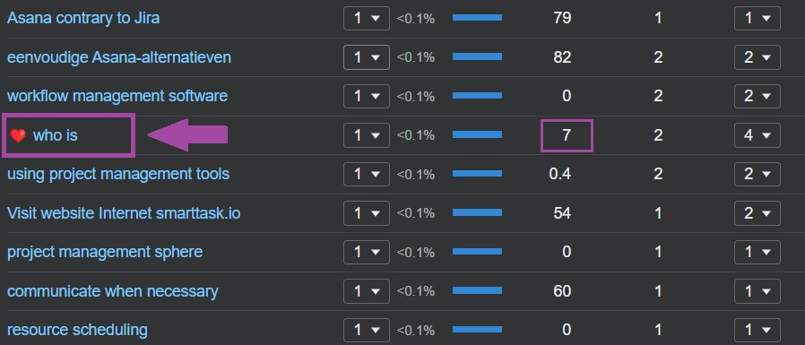This screenshot has width=805, height=345.
Task: Click blue density bar in "who is" row
Action: 477,134
